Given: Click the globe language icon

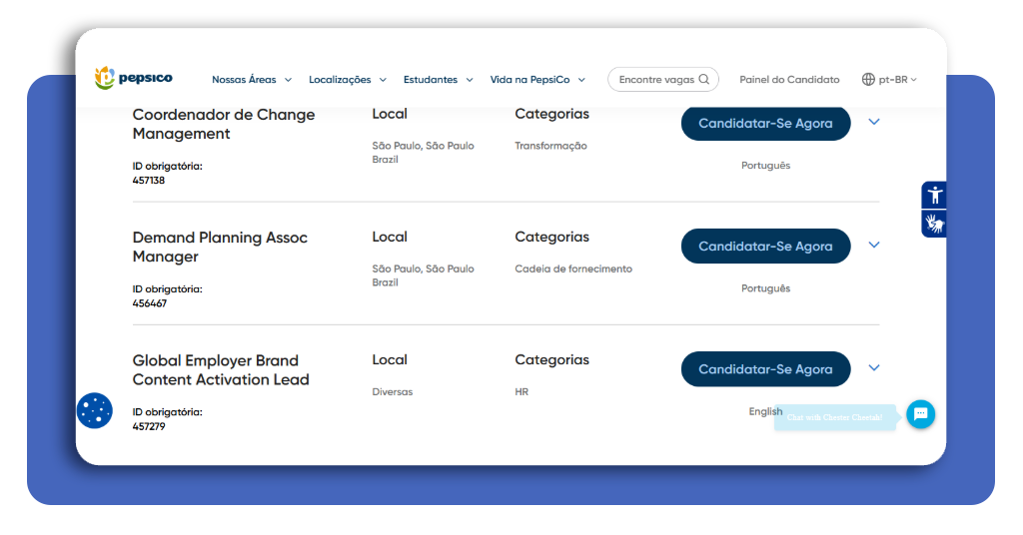Looking at the screenshot, I should tap(868, 80).
